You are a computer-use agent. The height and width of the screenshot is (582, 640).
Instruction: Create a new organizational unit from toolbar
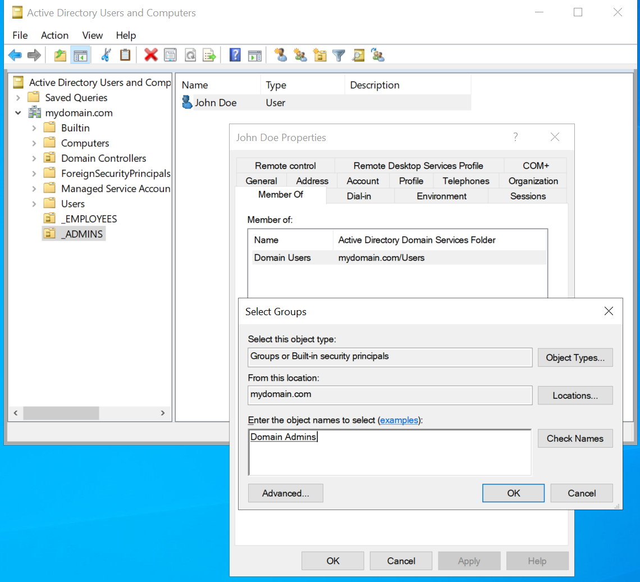point(319,54)
